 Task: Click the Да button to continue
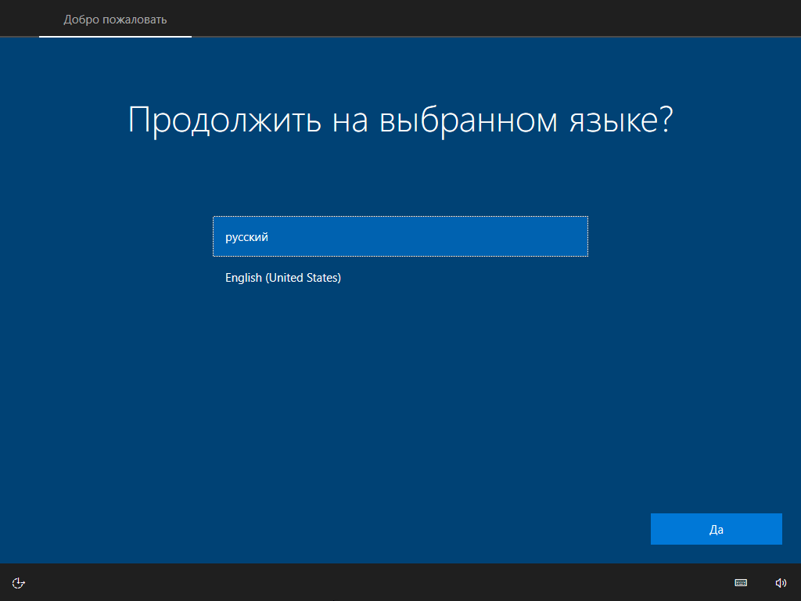tap(717, 529)
